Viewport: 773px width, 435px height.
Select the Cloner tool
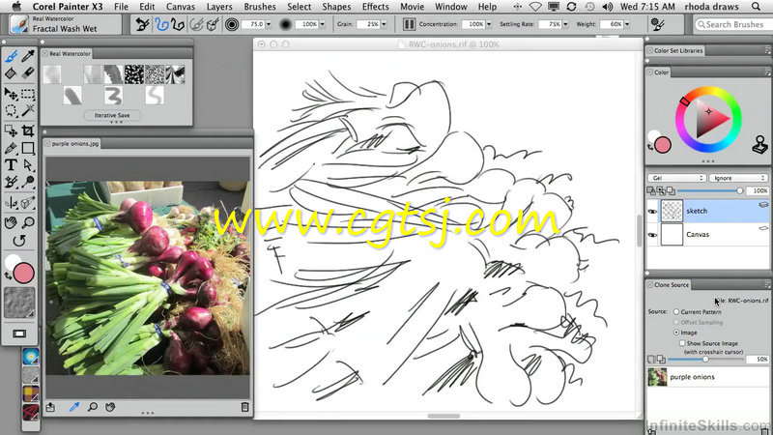pos(11,183)
